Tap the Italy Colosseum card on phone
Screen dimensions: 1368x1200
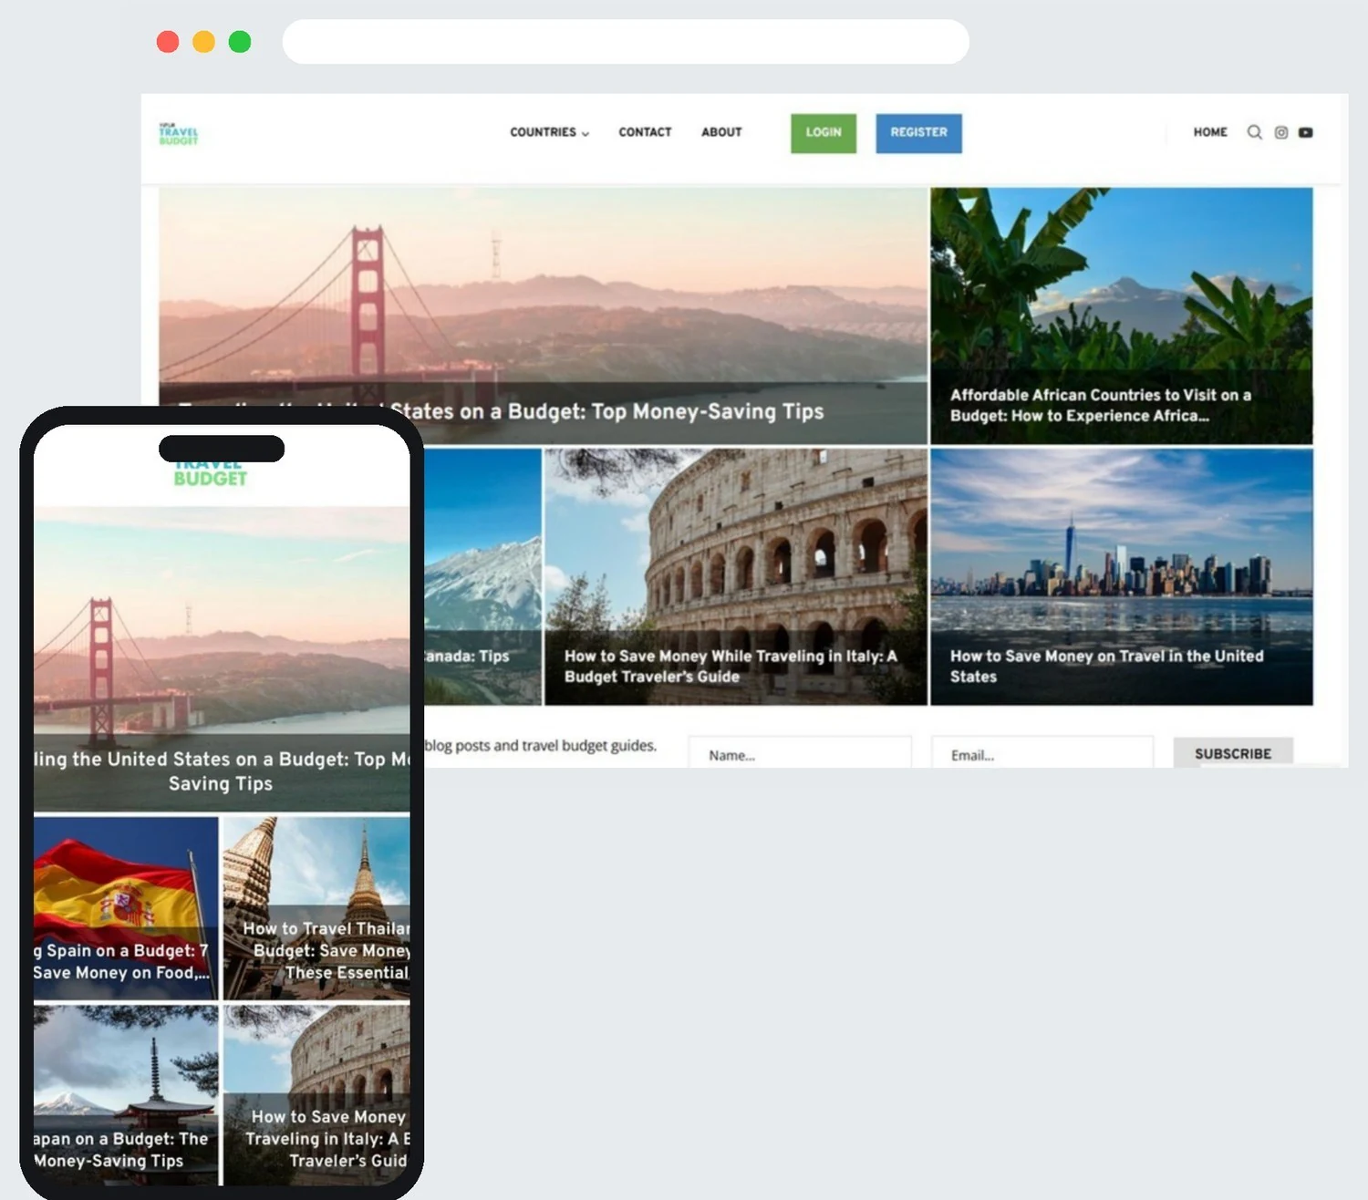click(316, 1095)
